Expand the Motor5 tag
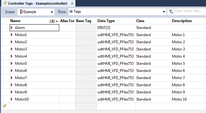 [11, 63]
